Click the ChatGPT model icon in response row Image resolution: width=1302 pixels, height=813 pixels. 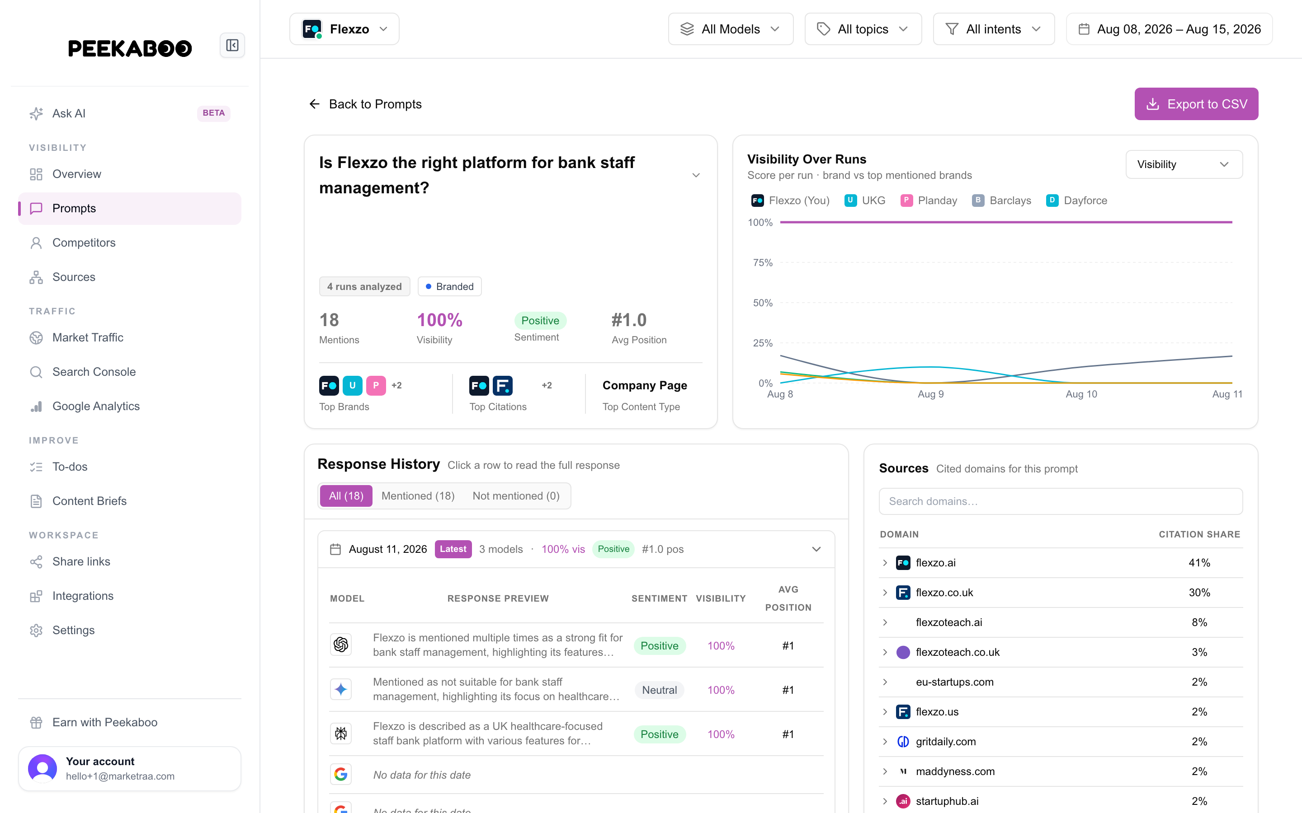coord(340,644)
